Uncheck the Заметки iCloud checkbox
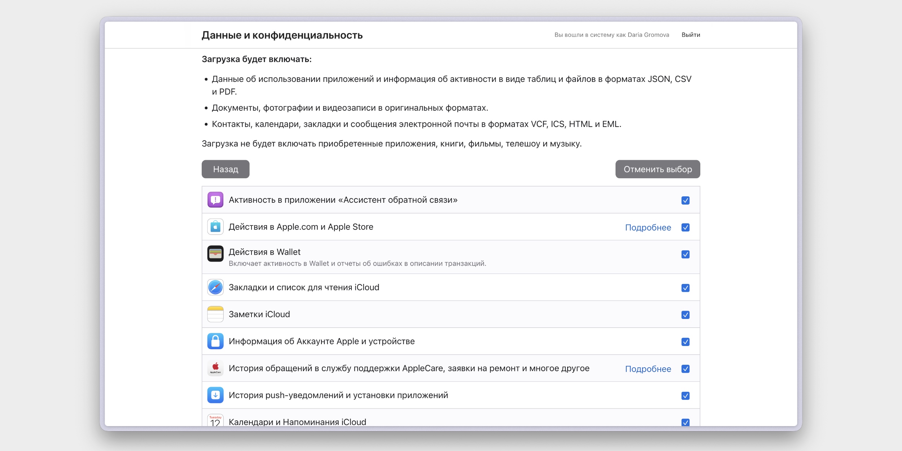 (x=686, y=315)
